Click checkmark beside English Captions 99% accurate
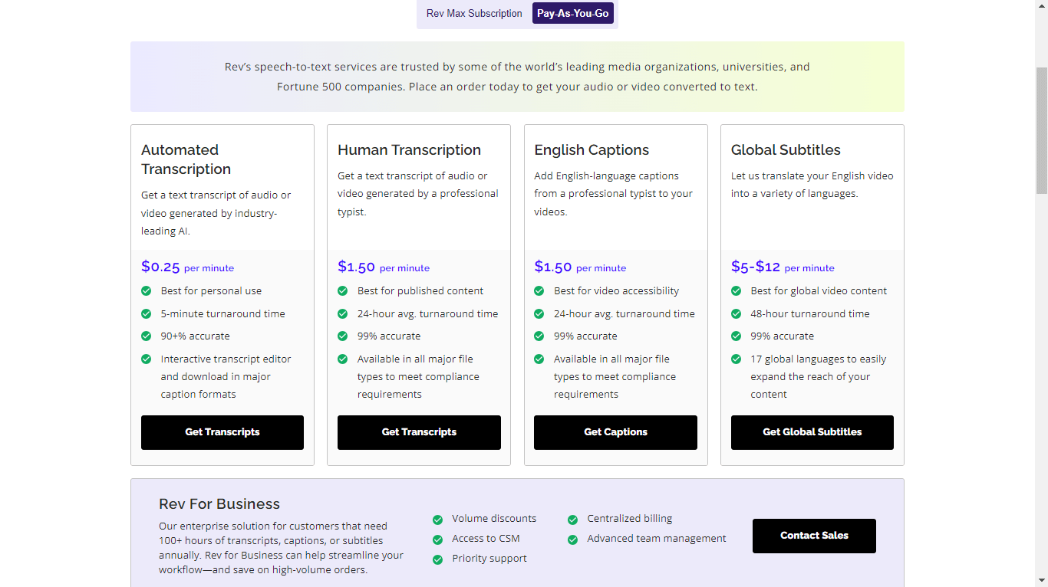The height and width of the screenshot is (587, 1048). click(x=539, y=336)
